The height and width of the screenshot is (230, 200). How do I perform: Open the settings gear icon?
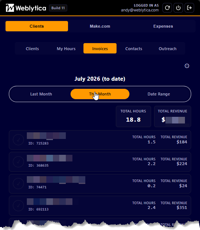187,66
